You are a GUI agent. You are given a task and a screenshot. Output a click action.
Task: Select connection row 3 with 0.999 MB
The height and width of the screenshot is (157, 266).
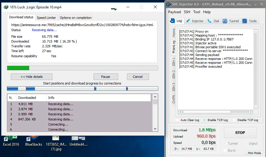(x=80, y=114)
